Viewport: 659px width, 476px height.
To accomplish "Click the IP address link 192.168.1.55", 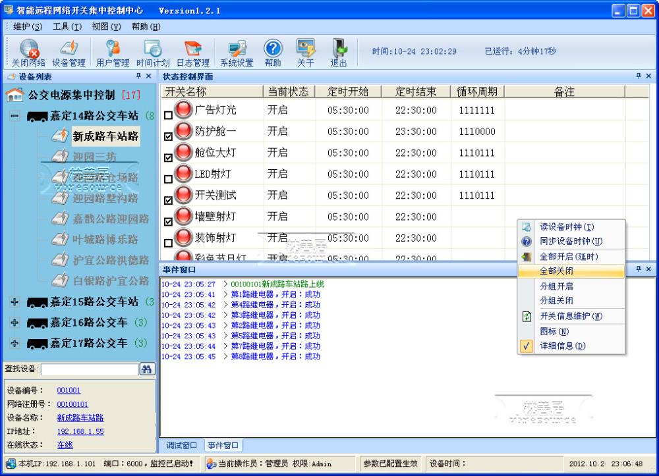I will pyautogui.click(x=80, y=431).
